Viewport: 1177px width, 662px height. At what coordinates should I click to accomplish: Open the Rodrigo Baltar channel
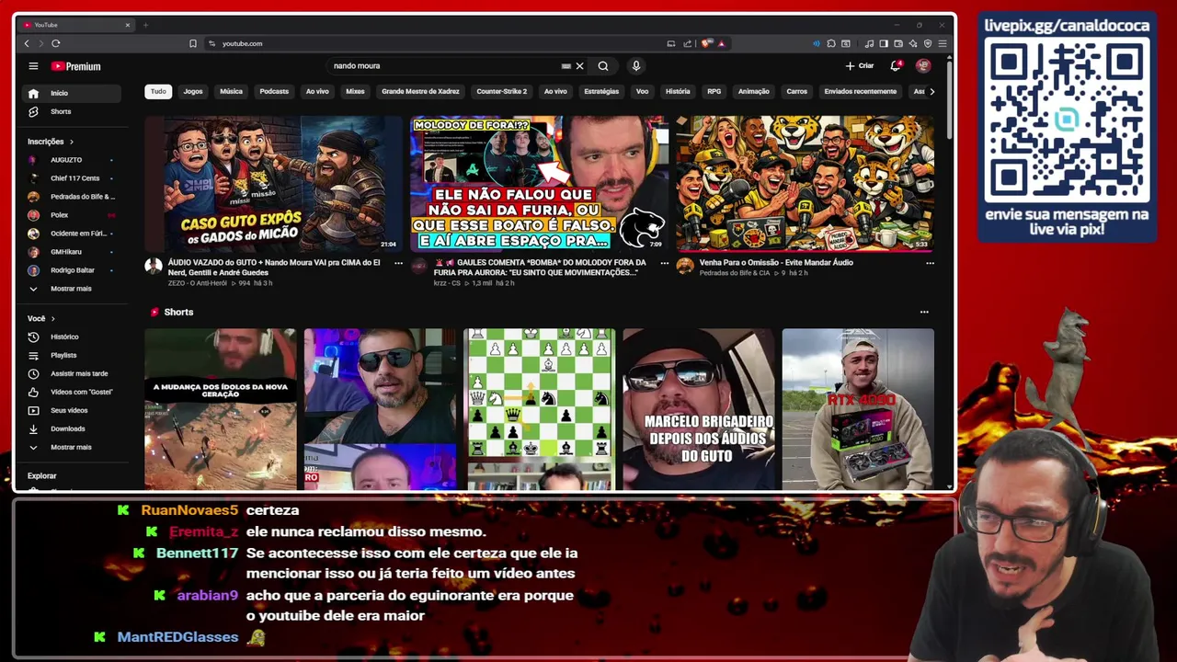[72, 270]
